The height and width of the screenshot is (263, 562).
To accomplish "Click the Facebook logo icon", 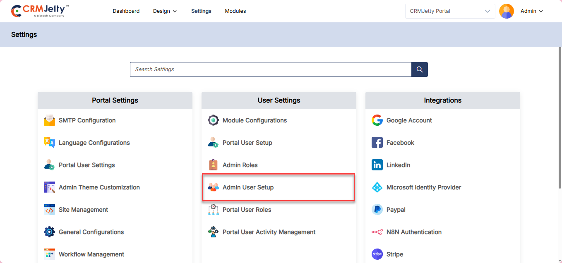I will pos(377,143).
